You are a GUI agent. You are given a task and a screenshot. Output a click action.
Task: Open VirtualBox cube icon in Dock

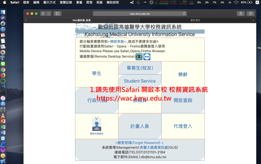pyautogui.click(x=3, y=58)
